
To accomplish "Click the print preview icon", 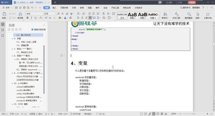I will click(28, 8).
